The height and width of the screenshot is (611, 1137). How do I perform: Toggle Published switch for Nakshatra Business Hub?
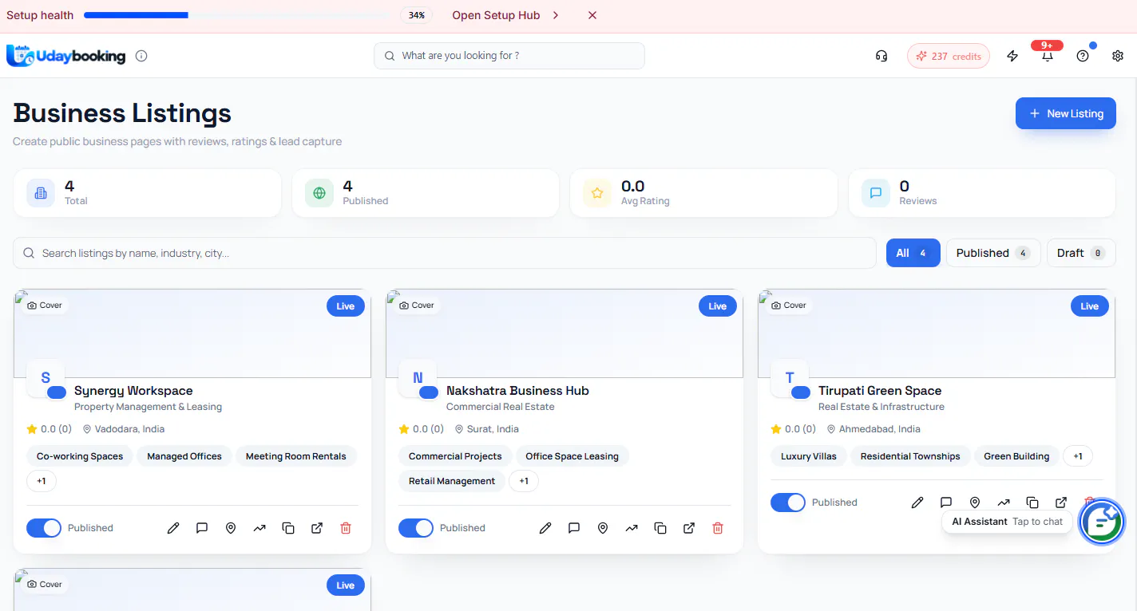(416, 528)
